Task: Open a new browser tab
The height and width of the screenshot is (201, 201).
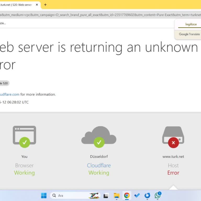Action: (45, 5)
